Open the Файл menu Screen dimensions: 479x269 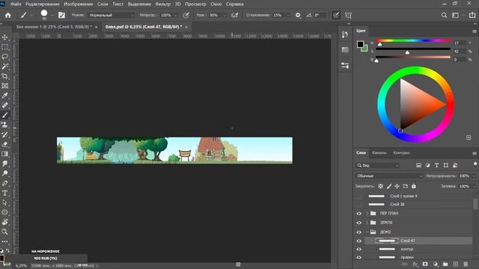click(x=16, y=4)
